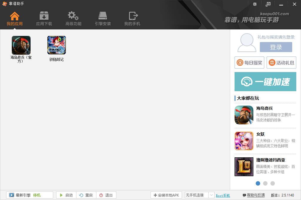Go to 引擎安装 tab

point(103,19)
